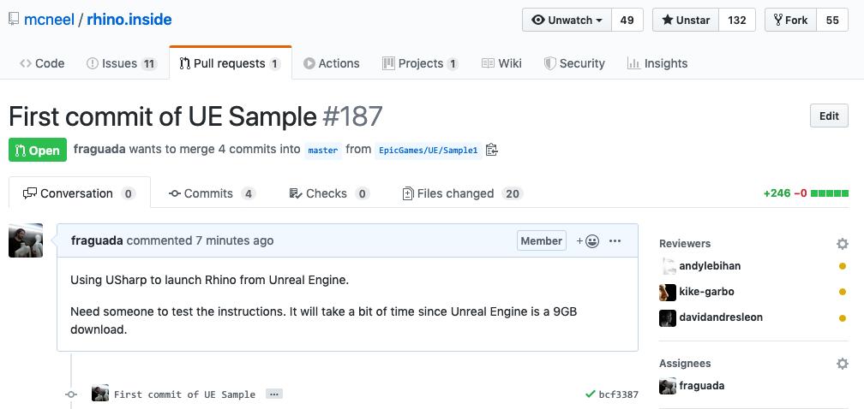Open commit hash bcf3387
Screen dimensions: 864x409
click(x=618, y=394)
